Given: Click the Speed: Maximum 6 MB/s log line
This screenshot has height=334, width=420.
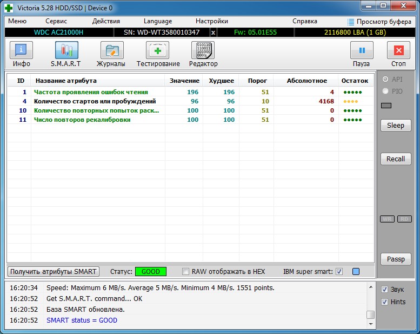Looking at the screenshot, I should pyautogui.click(x=161, y=288).
